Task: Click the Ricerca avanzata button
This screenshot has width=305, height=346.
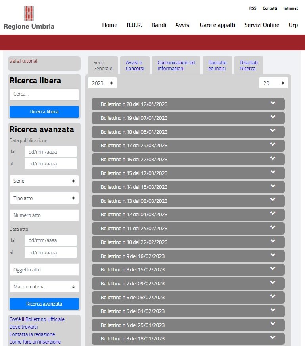Action: [x=44, y=304]
